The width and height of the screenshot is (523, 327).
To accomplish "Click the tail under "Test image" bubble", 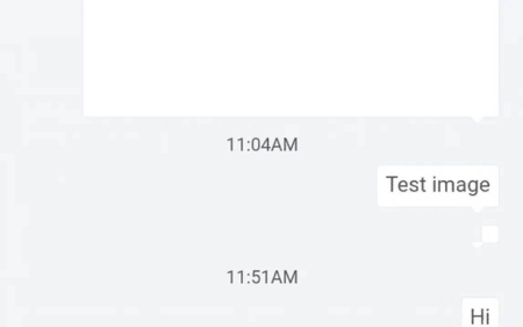I will pyautogui.click(x=477, y=209).
